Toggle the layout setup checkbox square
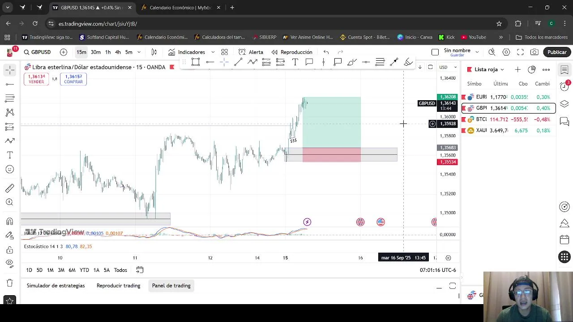The image size is (573, 322). point(435,52)
